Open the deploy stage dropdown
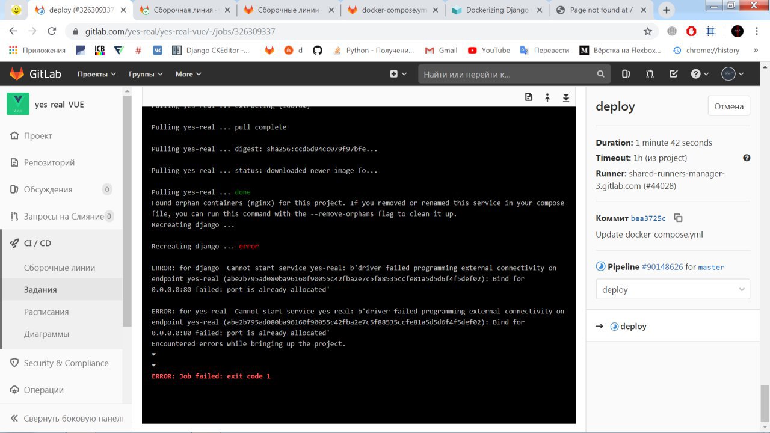770x433 pixels. tap(673, 289)
